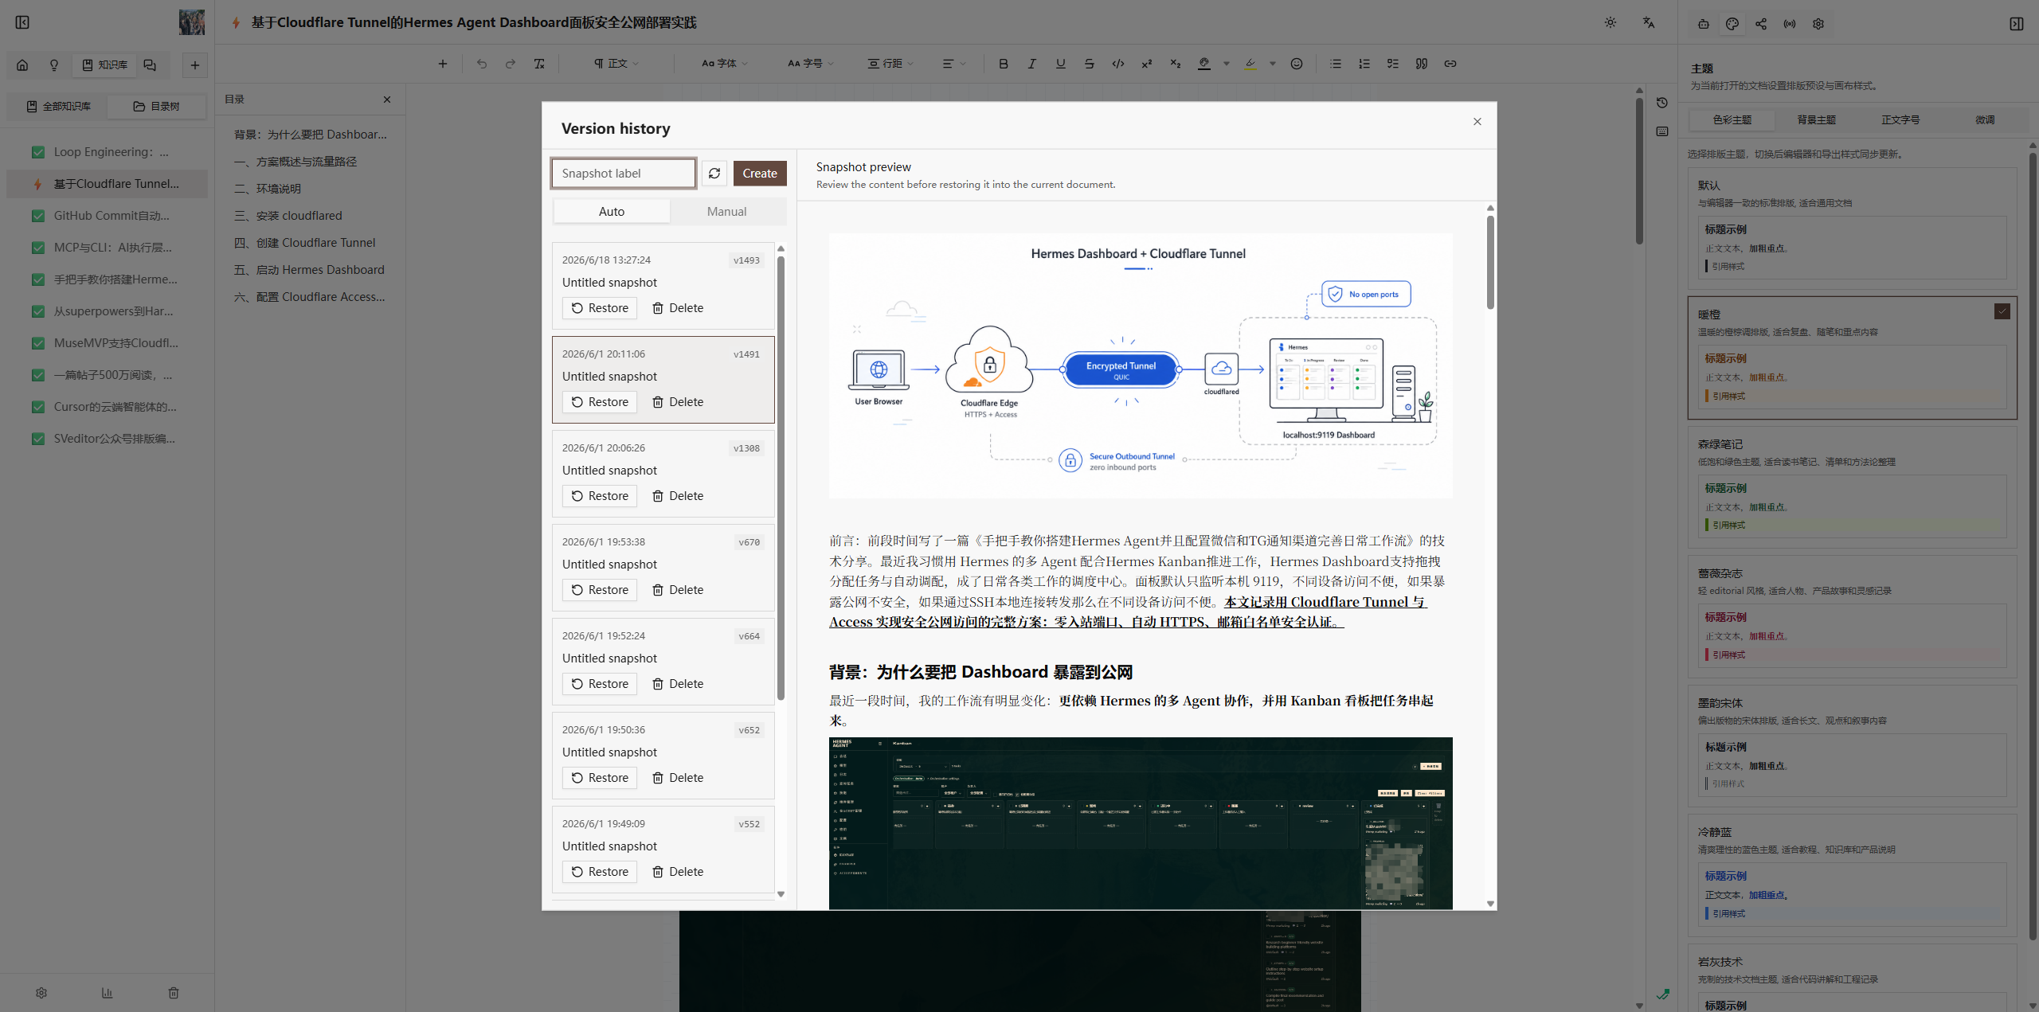The image size is (2039, 1012).
Task: Toggle checkbox for SVeditor公众号排版 document
Action: point(38,439)
